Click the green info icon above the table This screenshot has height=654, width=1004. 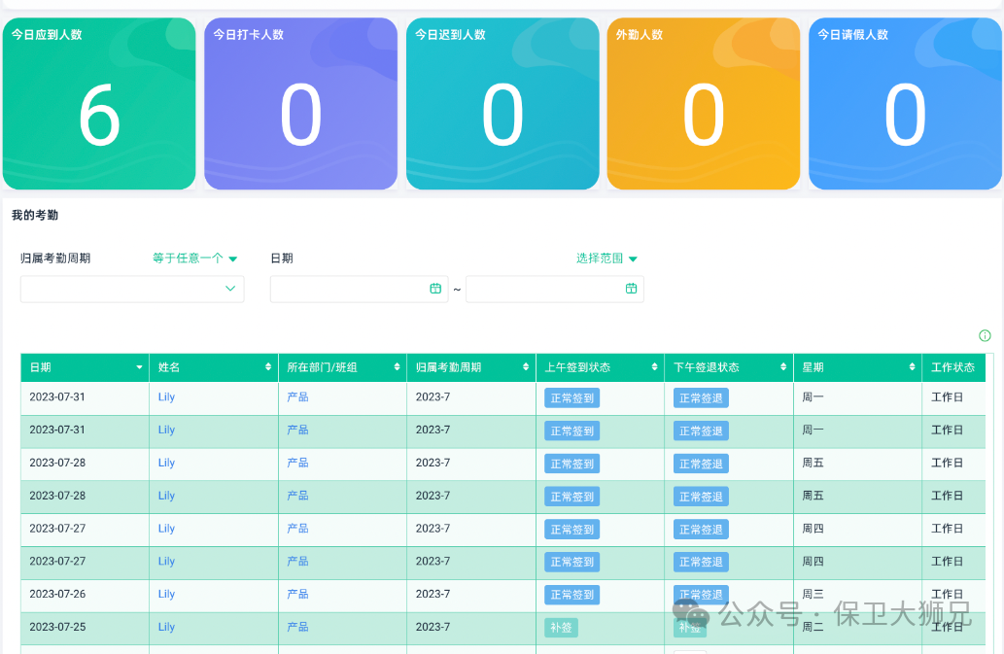tap(985, 336)
